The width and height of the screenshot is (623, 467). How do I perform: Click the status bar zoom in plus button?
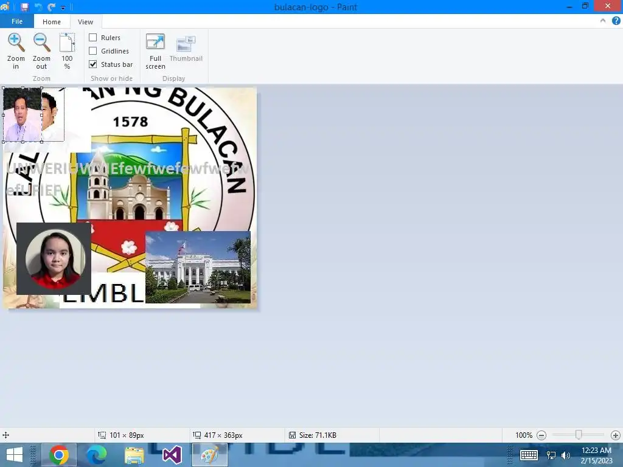616,435
